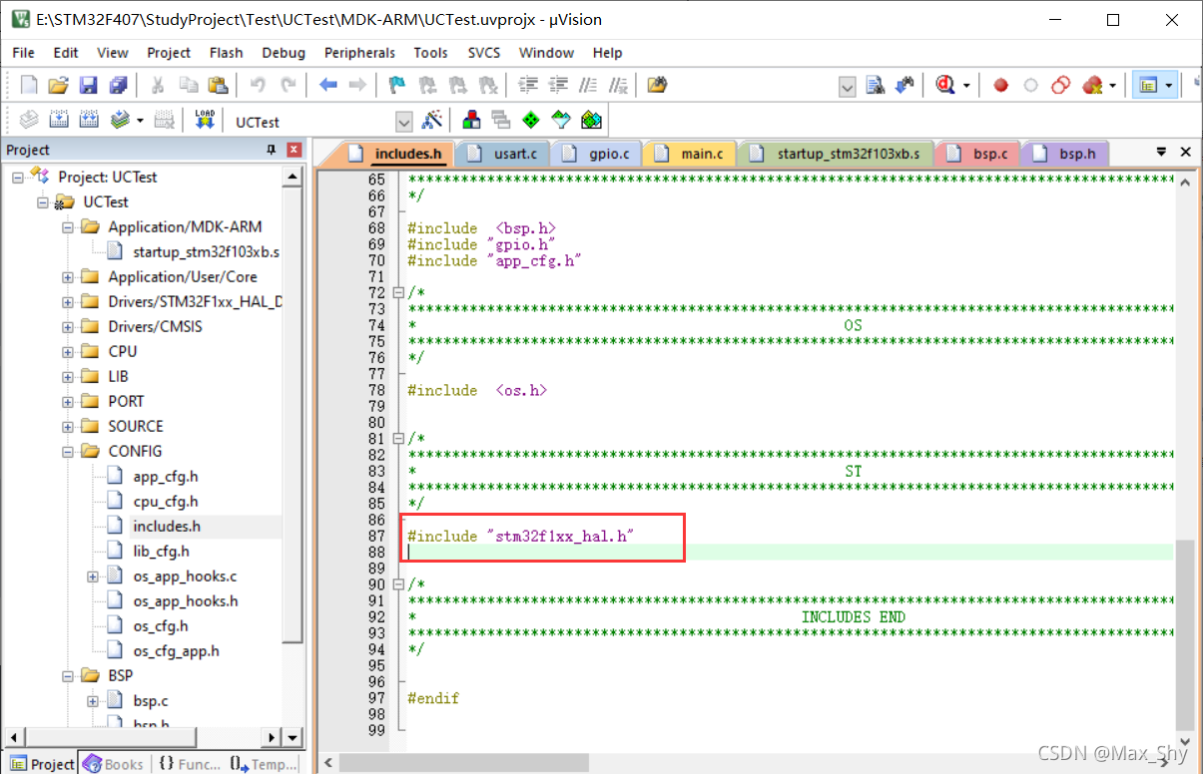The height and width of the screenshot is (774, 1203).
Task: Switch to the Templates panel tab
Action: point(263,764)
